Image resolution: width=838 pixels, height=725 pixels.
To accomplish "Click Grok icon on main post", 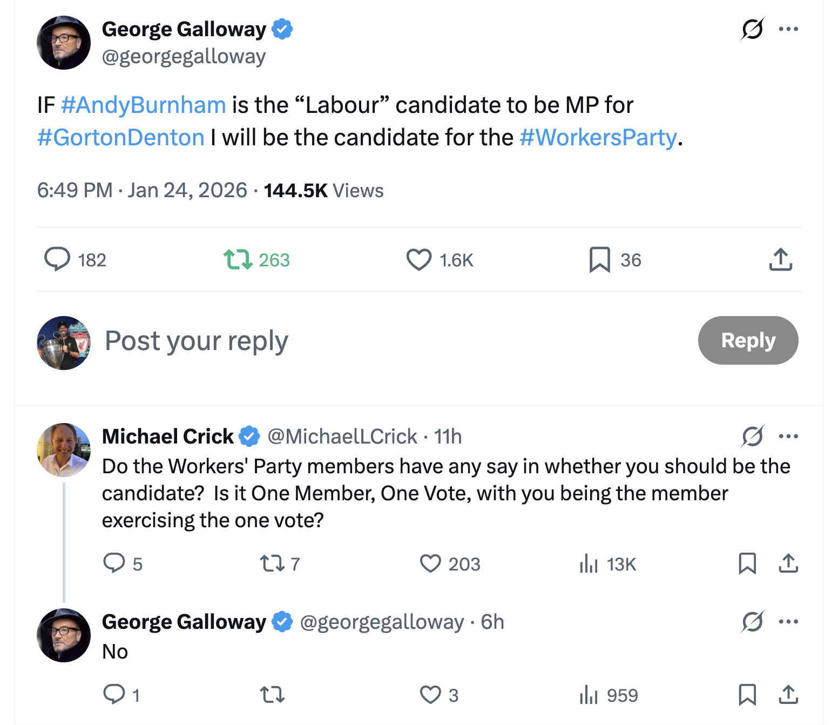I will coord(752,29).
